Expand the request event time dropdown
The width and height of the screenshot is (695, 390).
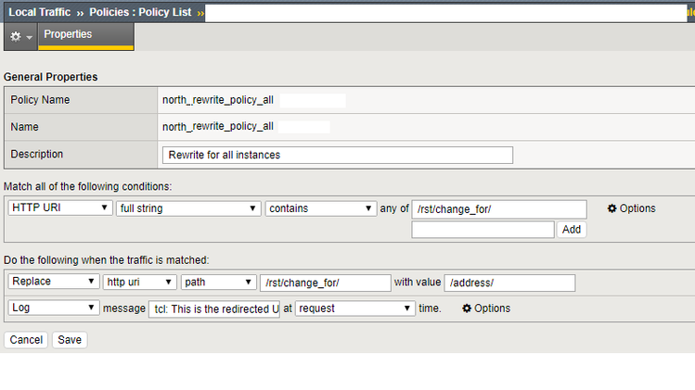[x=354, y=308]
